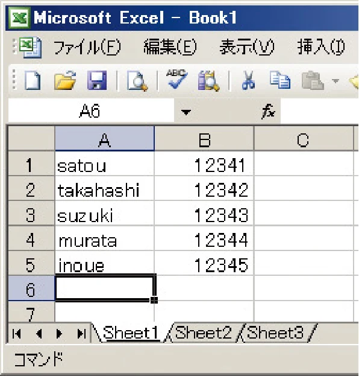Go to last sheet navigation arrow
Screen dimensions: 359x376
tap(81, 334)
